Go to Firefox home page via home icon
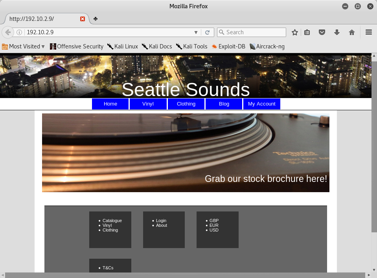The width and height of the screenshot is (377, 278). 352,32
